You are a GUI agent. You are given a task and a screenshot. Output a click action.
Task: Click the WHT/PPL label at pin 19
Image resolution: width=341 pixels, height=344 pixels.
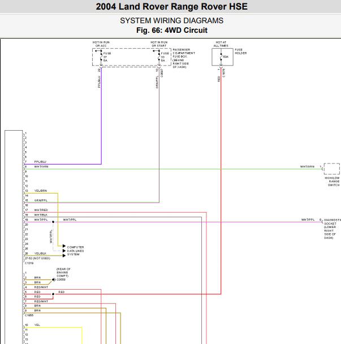pyautogui.click(x=41, y=220)
